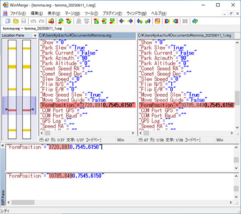Viewport: 241px width, 214px height.
Task: Click "COM Port Baud" line in left pane
Action: (x=64, y=115)
